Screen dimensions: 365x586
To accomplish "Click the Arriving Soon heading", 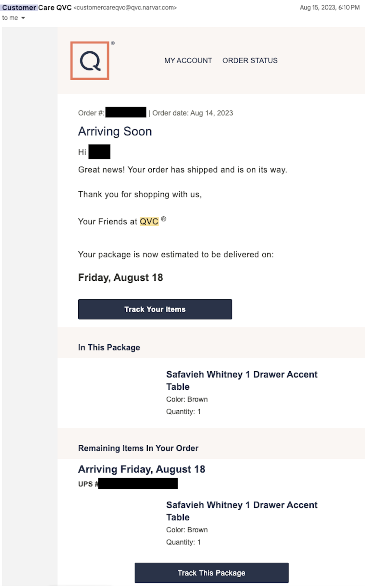I will tap(115, 132).
